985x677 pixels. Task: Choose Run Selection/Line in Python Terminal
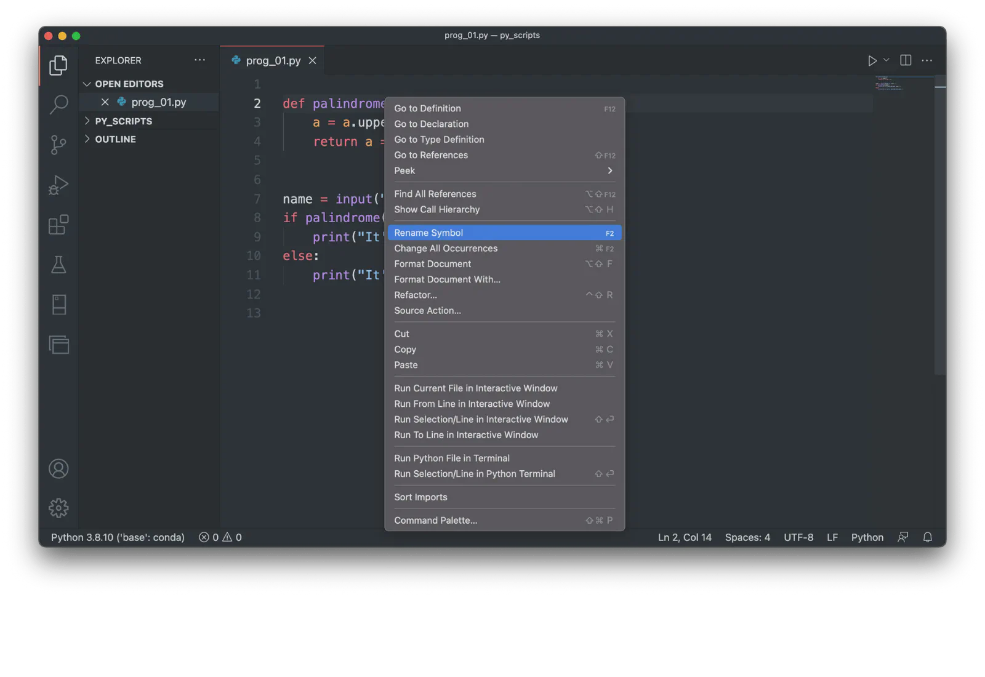(504, 474)
